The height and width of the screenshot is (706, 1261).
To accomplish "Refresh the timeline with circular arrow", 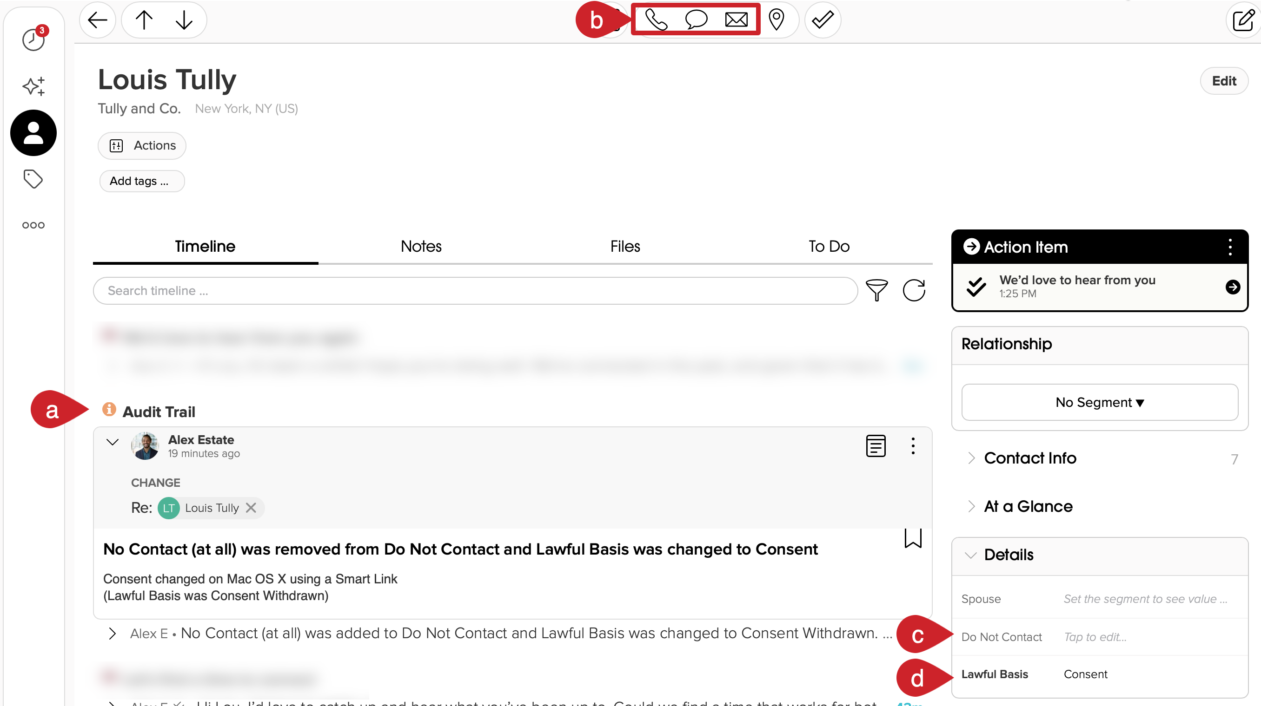I will tap(914, 290).
